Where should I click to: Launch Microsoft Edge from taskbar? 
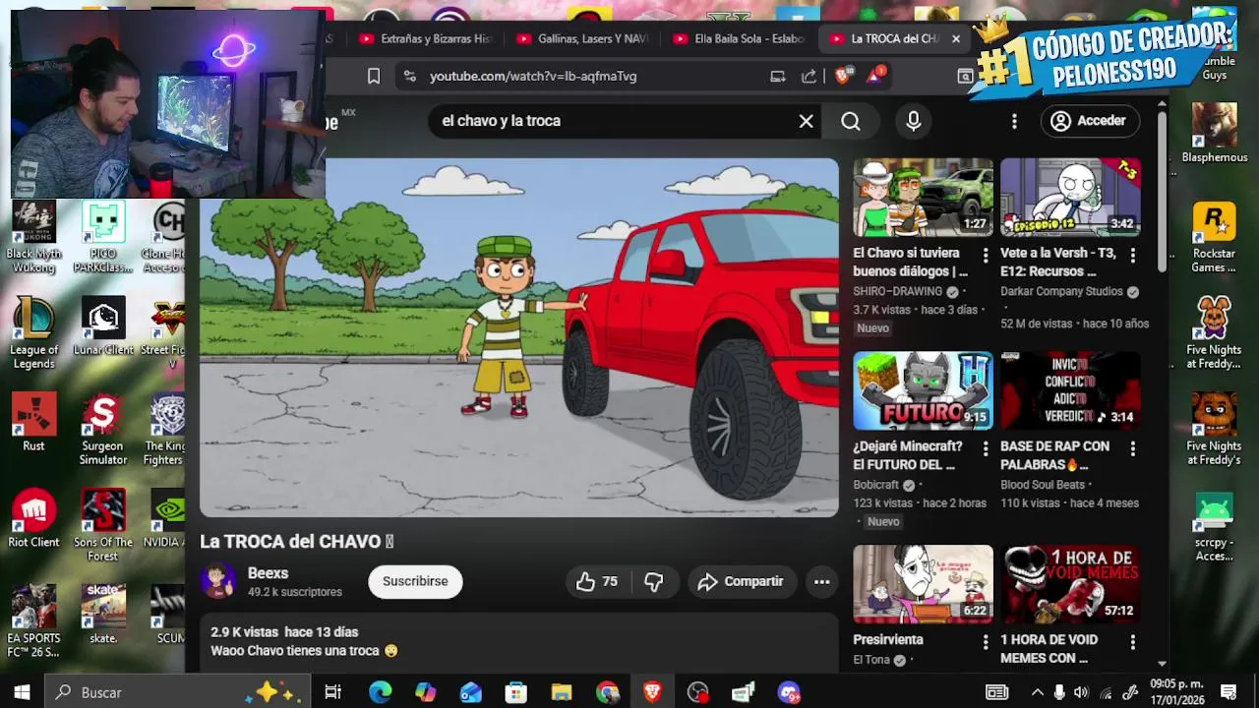click(x=380, y=692)
